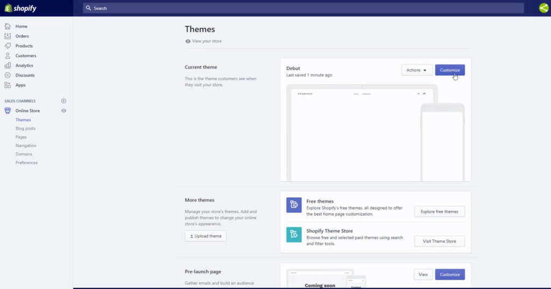The image size is (551, 289).
Task: Click View your store link
Action: pyautogui.click(x=207, y=41)
